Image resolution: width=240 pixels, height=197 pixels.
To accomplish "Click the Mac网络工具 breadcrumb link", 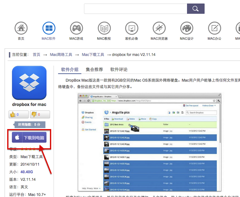I will [61, 55].
